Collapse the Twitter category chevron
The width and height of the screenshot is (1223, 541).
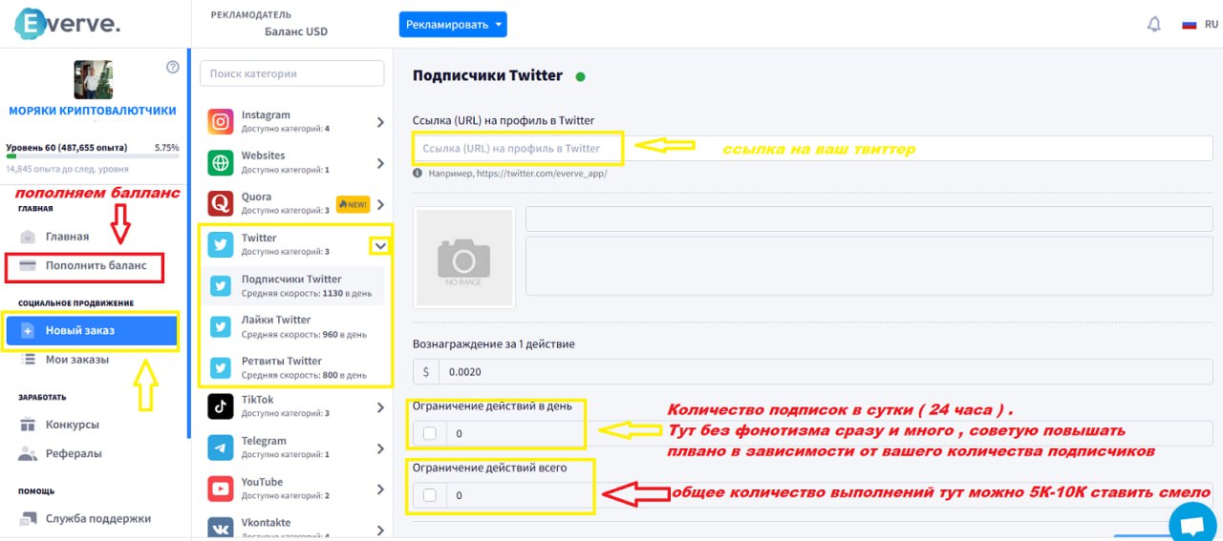tap(380, 245)
